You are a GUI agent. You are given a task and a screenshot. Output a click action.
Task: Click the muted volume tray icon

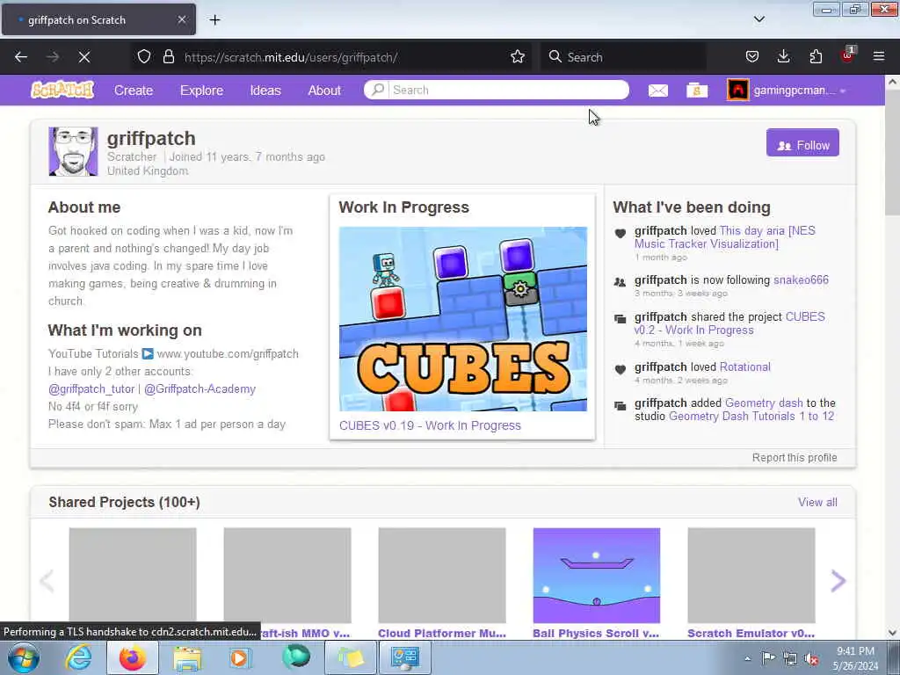(x=811, y=659)
